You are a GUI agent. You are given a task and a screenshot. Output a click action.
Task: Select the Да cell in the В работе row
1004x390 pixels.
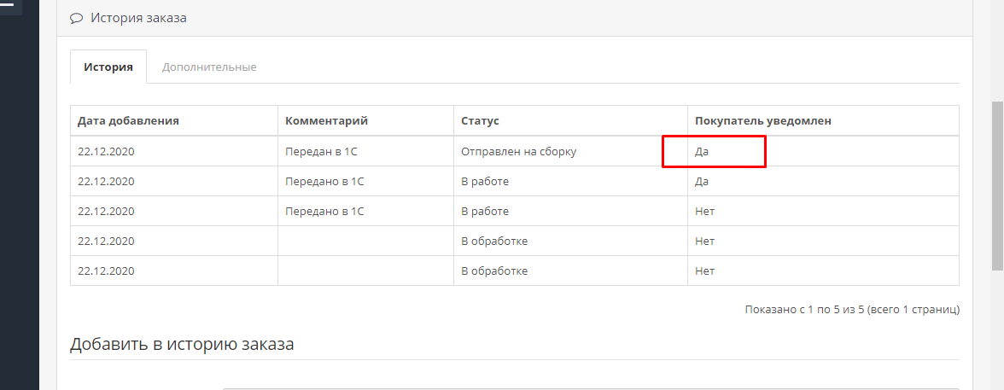point(823,181)
